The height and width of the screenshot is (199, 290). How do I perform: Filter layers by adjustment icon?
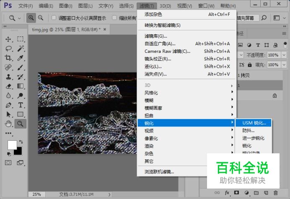249,45
